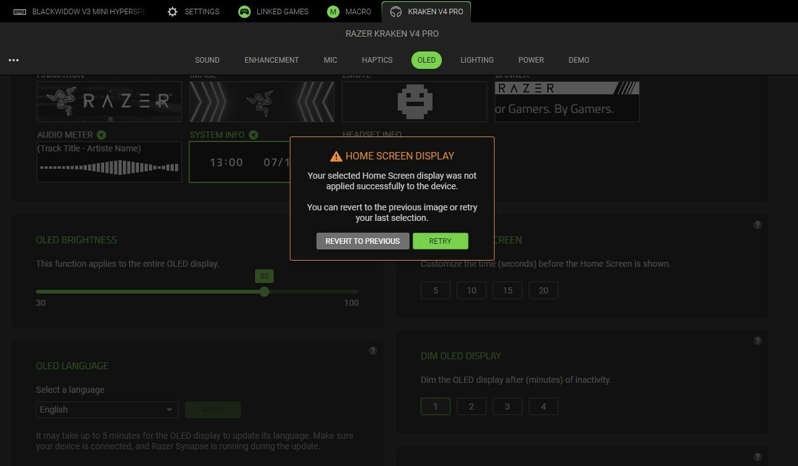798x466 pixels.
Task: Click the Settings gear icon
Action: coord(173,12)
